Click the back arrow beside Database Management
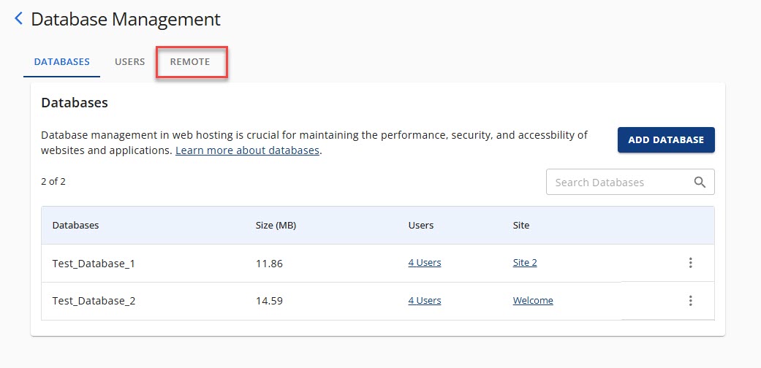The width and height of the screenshot is (761, 368). point(19,19)
